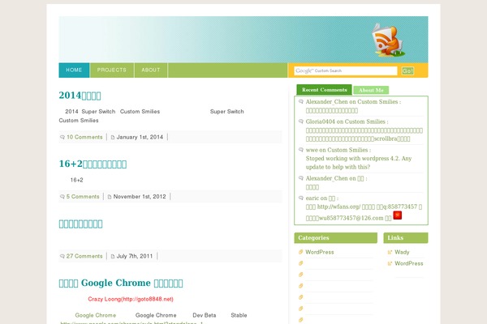487x324 pixels.
Task: Open the post title starting with 16+2
Action: [x=93, y=164]
